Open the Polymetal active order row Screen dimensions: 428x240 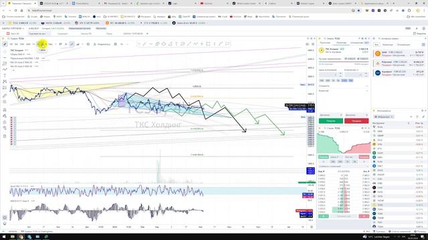[x=399, y=63]
